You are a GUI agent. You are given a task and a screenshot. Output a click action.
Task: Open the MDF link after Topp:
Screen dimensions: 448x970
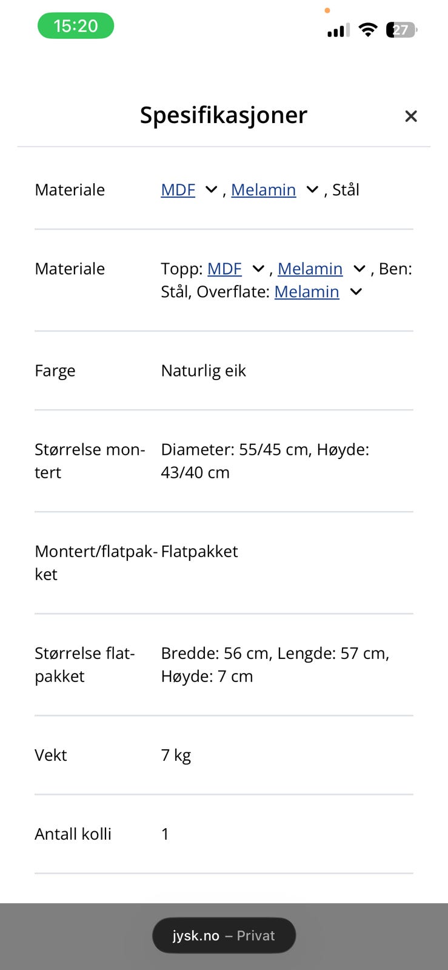coord(224,269)
